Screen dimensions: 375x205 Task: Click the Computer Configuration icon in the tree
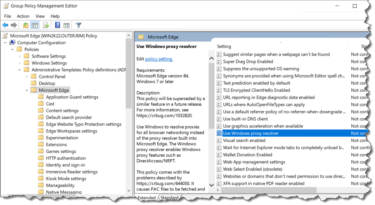12,42
